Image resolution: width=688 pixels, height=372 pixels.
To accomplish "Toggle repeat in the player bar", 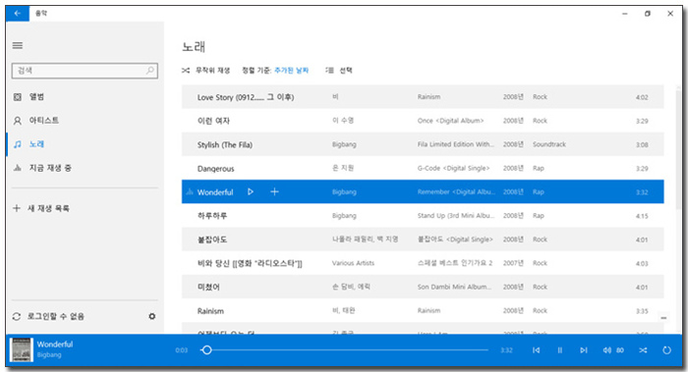I will (x=666, y=350).
